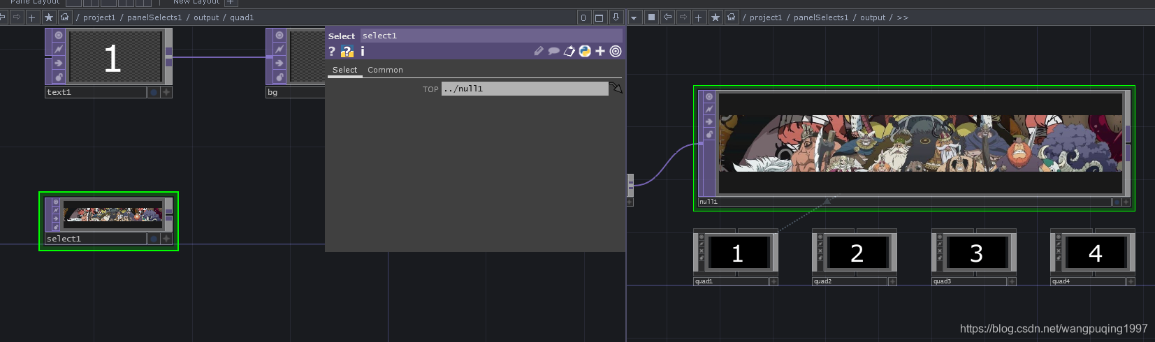Toggle display flag dot on select1 node
The width and height of the screenshot is (1155, 342).
tap(153, 239)
